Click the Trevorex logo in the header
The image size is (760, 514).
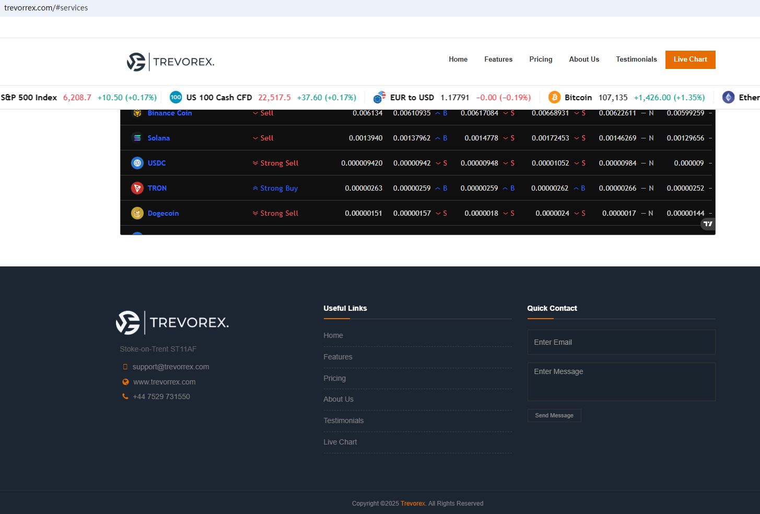[170, 62]
